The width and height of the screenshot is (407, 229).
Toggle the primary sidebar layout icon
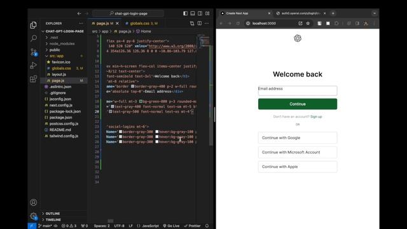[185, 13]
